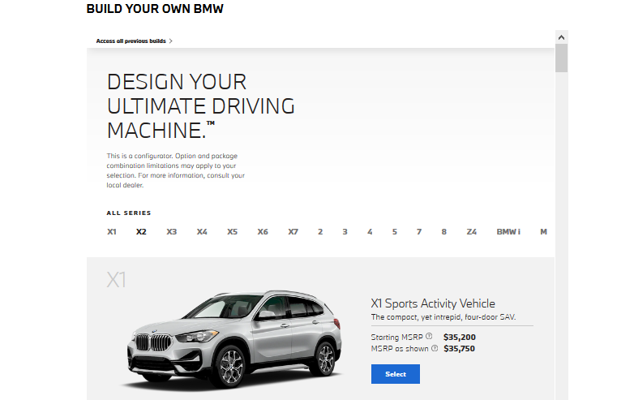The width and height of the screenshot is (634, 400).
Task: Switch to the M series tab
Action: click(543, 232)
